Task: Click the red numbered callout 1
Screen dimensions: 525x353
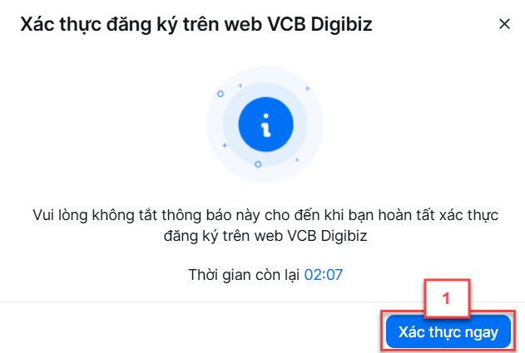Action: click(x=446, y=298)
